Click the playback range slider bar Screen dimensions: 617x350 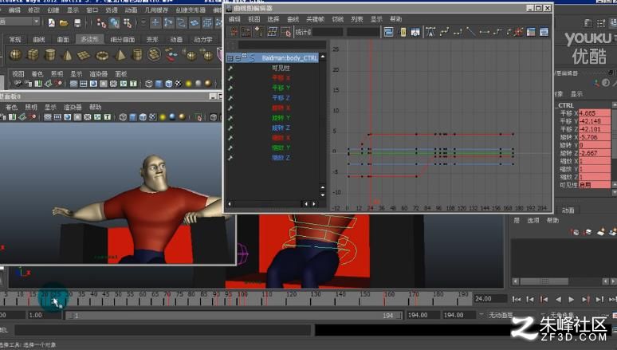click(x=234, y=316)
